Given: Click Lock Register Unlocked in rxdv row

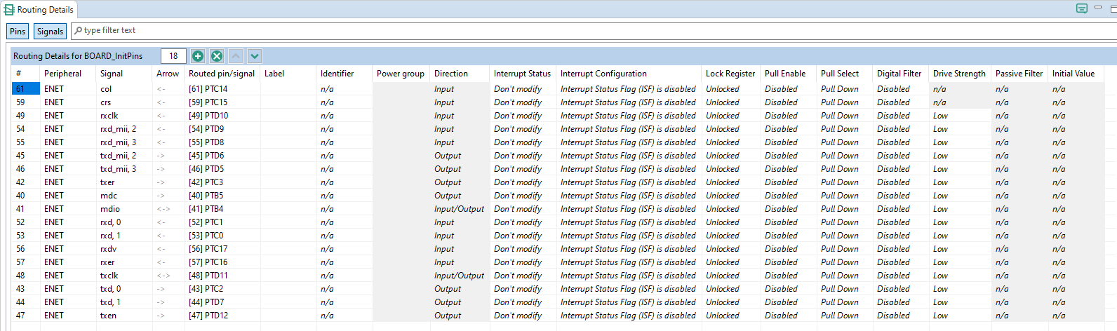Looking at the screenshot, I should tap(731, 249).
